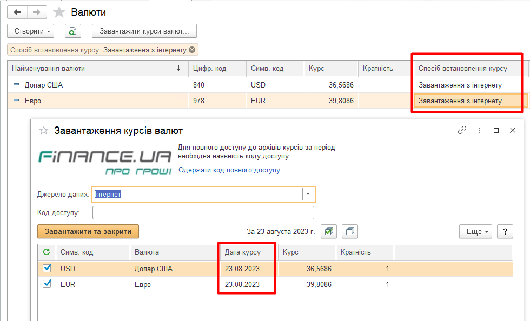This screenshot has height=321, width=530.
Task: Click the uncheck all currencies icon
Action: [350, 231]
